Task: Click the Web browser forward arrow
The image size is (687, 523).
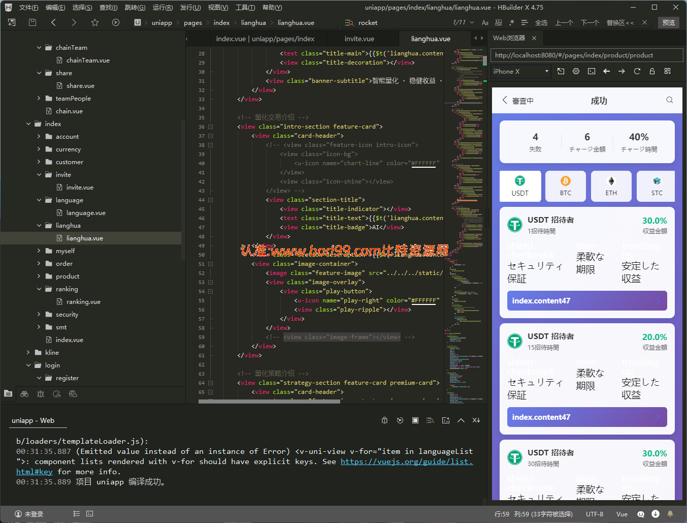Action: (621, 71)
